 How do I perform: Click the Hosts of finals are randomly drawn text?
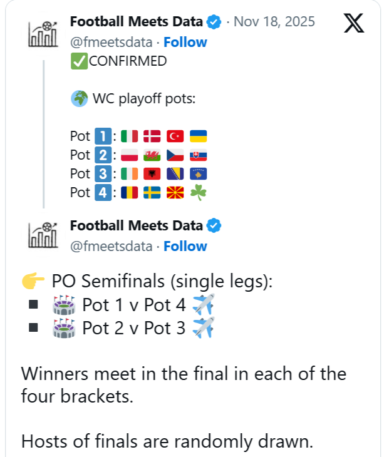(167, 441)
